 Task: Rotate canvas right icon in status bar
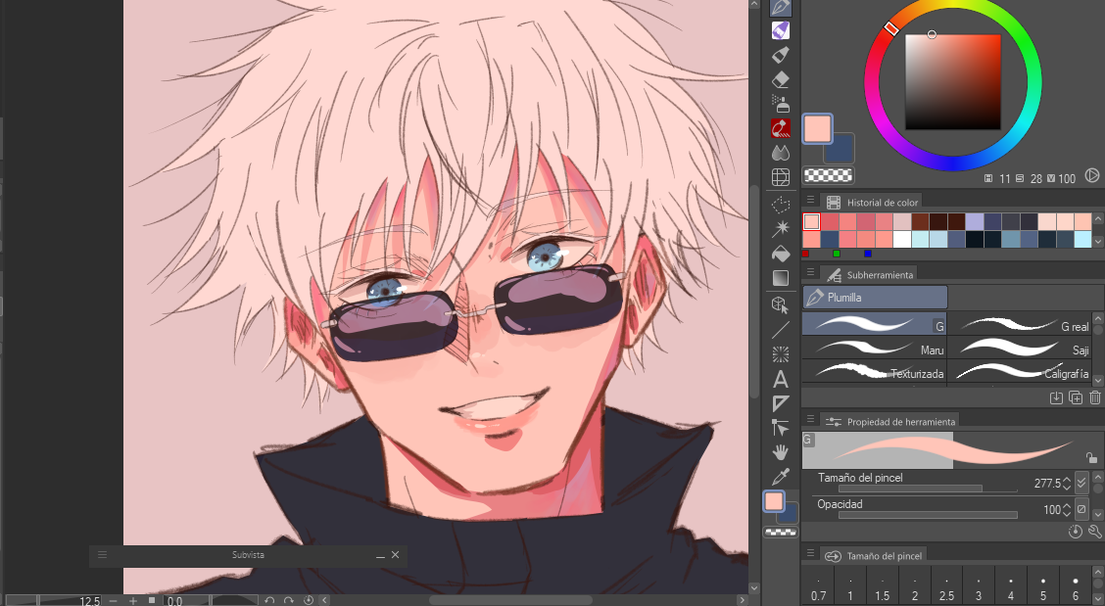288,600
